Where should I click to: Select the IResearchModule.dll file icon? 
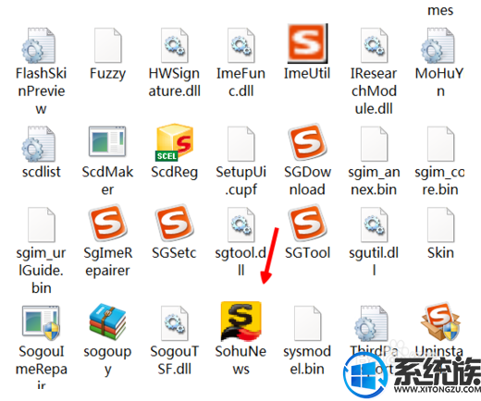tap(375, 45)
